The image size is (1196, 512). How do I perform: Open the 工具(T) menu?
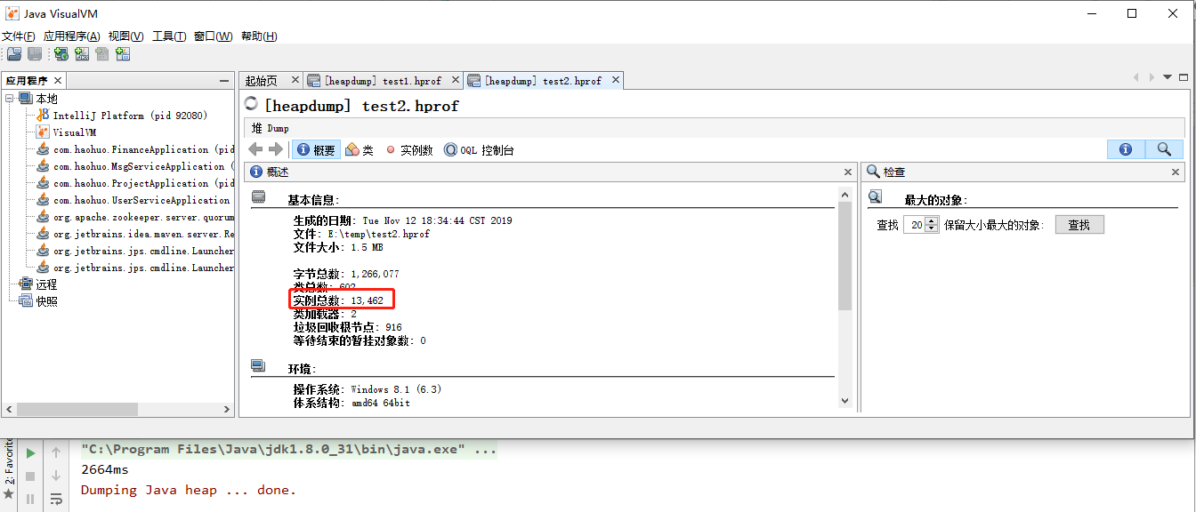pos(169,36)
